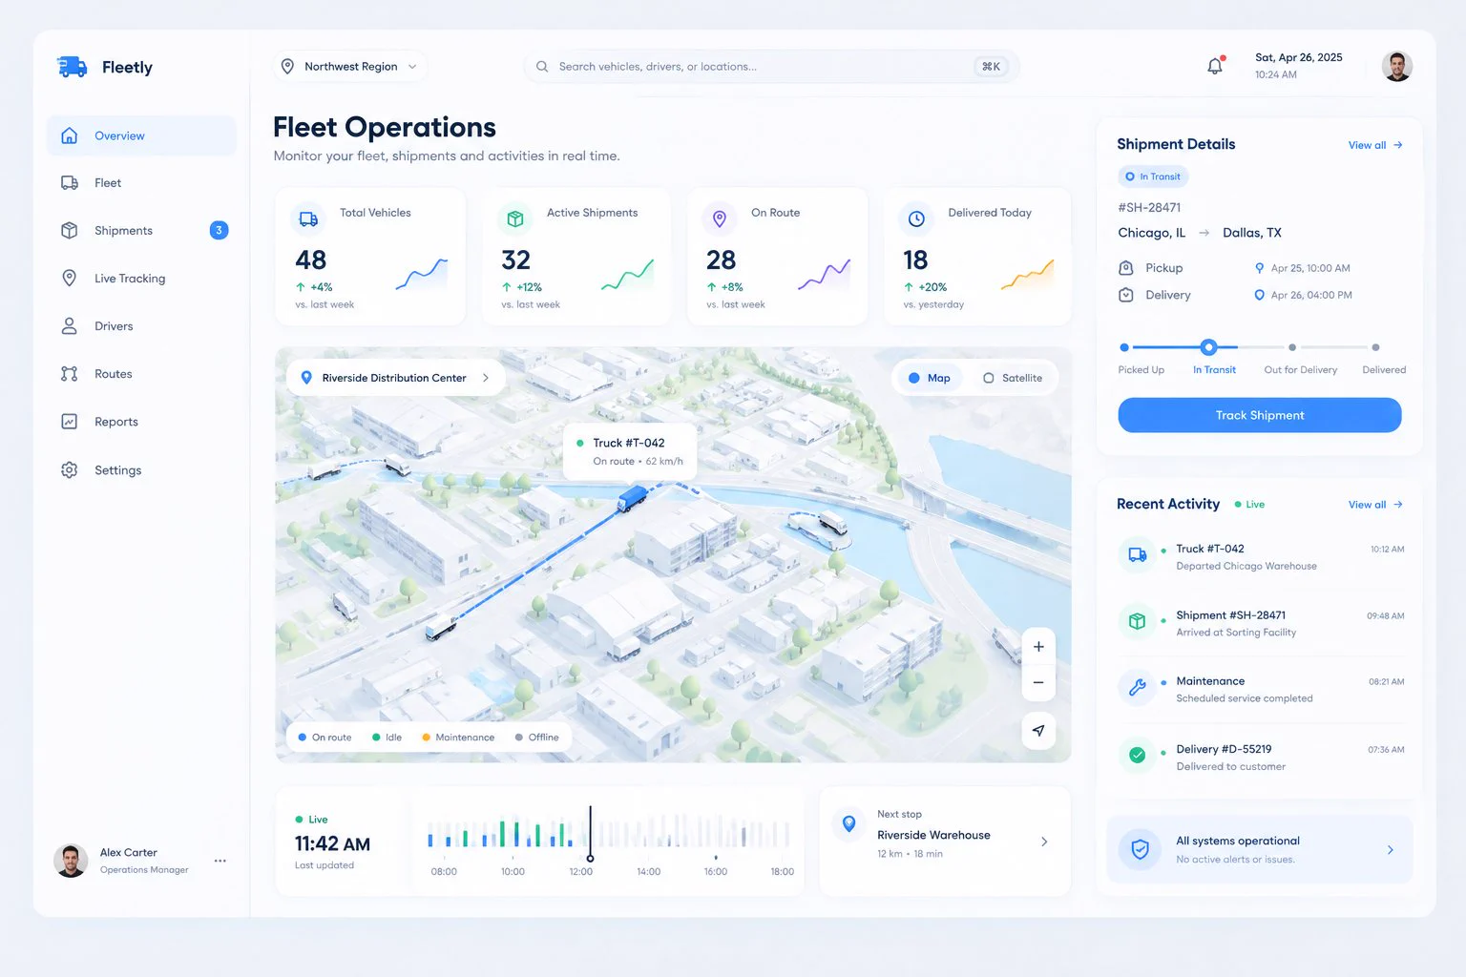The image size is (1466, 977).
Task: Recenter map with the location arrow
Action: click(1038, 731)
